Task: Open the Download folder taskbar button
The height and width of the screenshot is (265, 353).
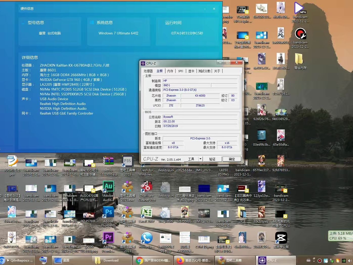Action: coord(112,260)
